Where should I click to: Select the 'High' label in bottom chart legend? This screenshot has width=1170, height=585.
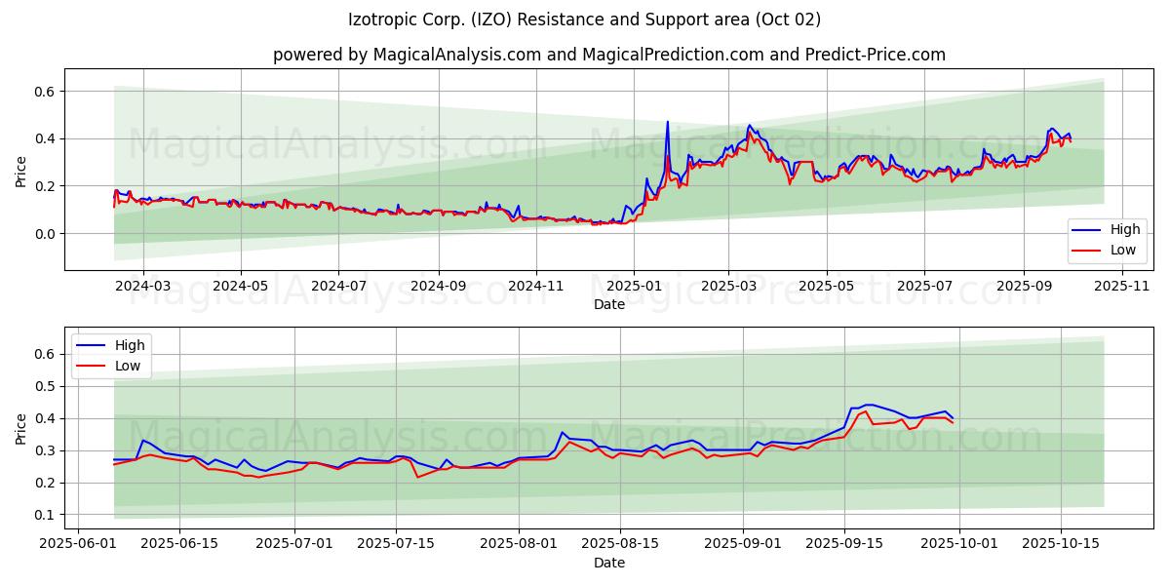(130, 345)
